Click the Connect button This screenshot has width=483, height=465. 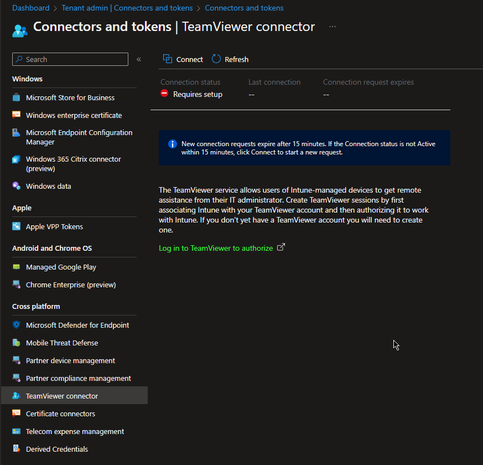pos(183,59)
